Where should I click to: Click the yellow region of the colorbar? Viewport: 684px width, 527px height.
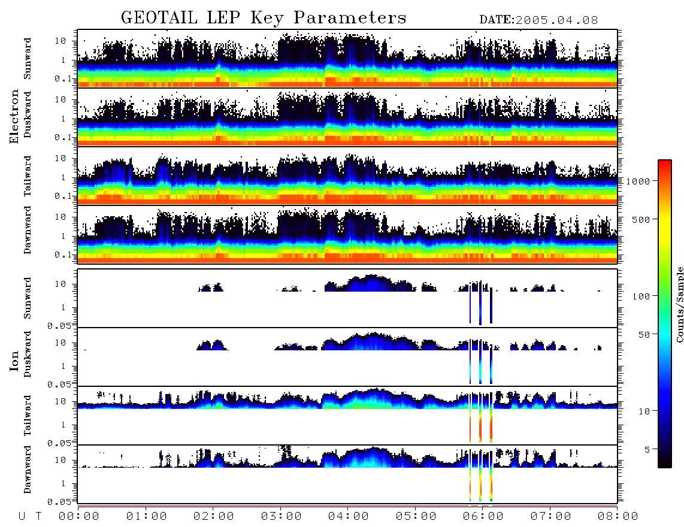click(x=665, y=227)
